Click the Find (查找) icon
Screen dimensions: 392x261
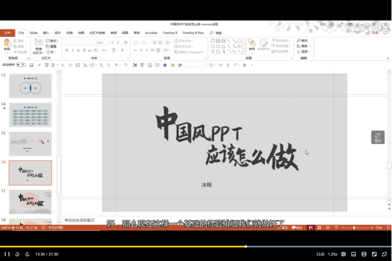(x=299, y=40)
